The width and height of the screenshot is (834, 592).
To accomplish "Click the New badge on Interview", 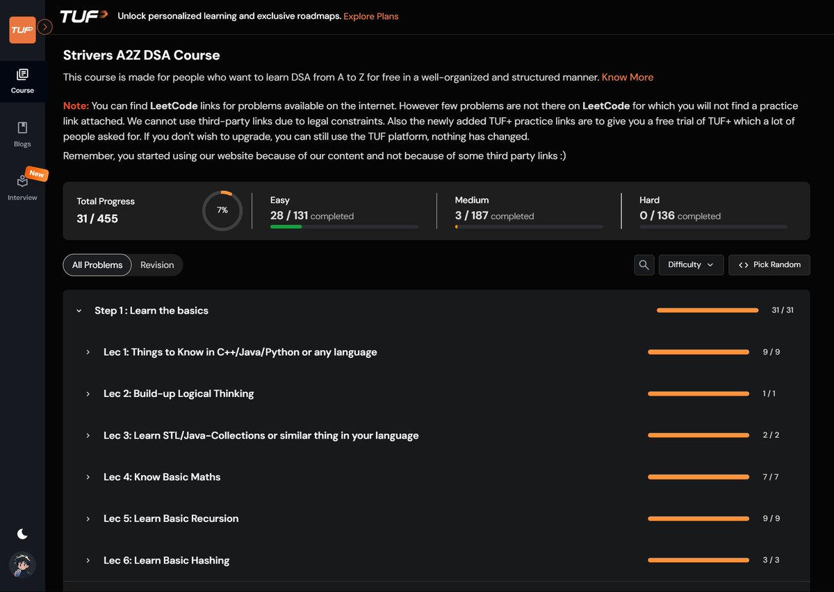I will [x=36, y=174].
